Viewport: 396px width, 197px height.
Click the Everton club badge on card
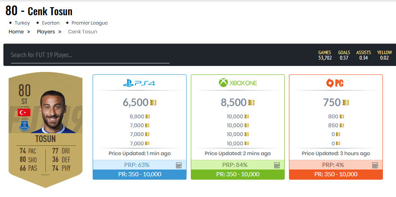point(24,125)
